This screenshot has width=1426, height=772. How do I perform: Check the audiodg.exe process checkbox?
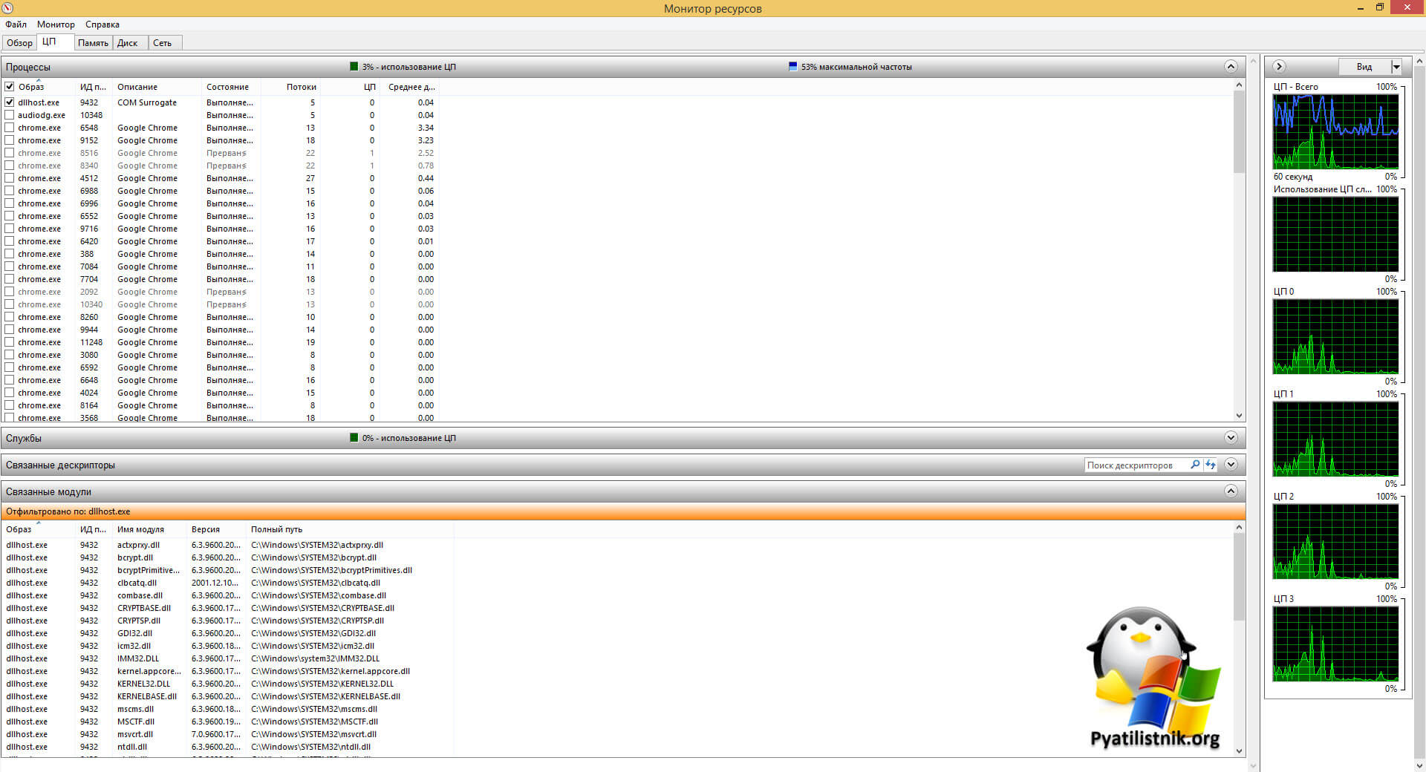click(x=10, y=115)
